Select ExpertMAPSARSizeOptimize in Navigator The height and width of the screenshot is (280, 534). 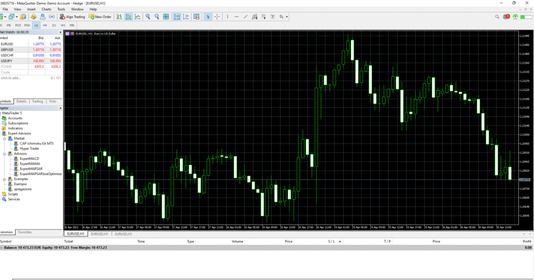[41, 174]
